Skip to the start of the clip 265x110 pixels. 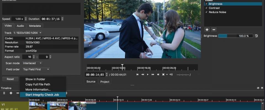(137, 75)
